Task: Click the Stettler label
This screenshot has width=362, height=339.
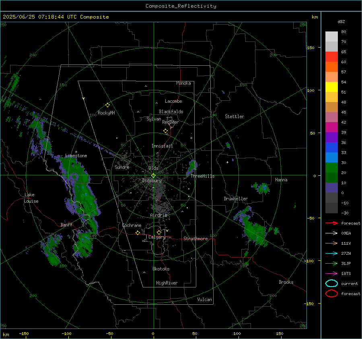Action: pos(234,116)
